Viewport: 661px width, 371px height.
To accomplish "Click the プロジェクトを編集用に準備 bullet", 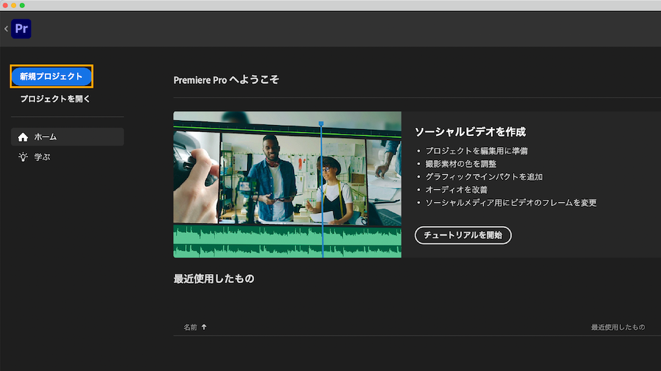I will click(x=476, y=150).
